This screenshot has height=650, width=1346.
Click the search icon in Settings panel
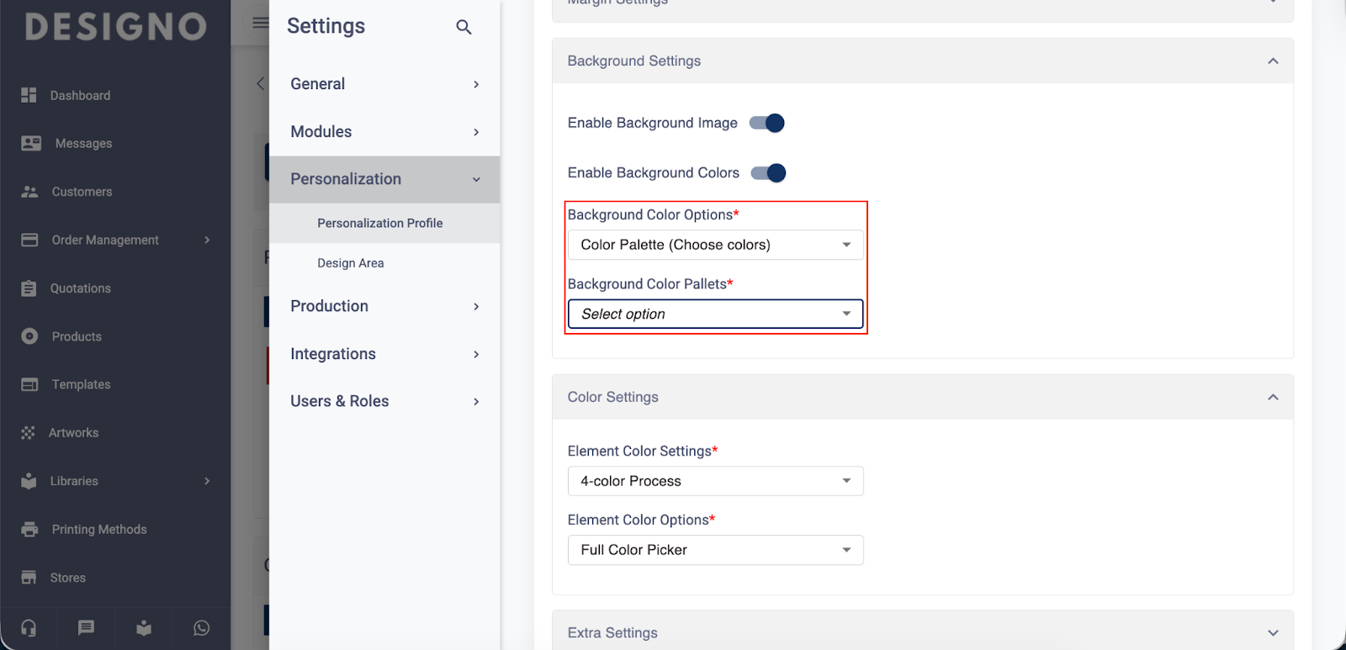tap(464, 27)
